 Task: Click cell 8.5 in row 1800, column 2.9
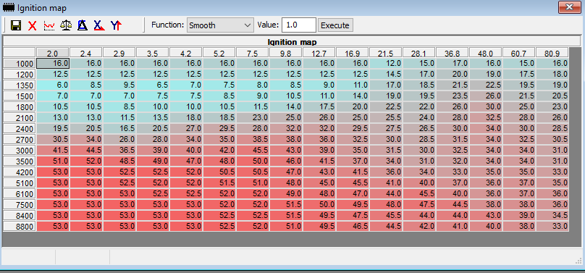click(x=119, y=106)
